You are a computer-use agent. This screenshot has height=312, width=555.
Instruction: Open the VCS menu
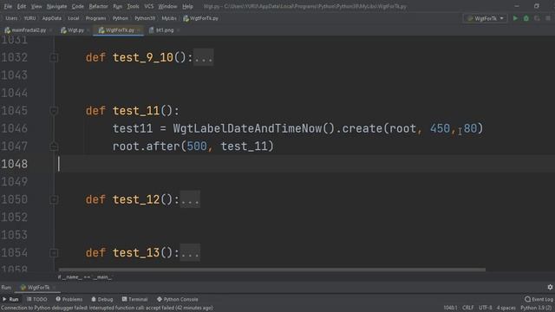(148, 6)
